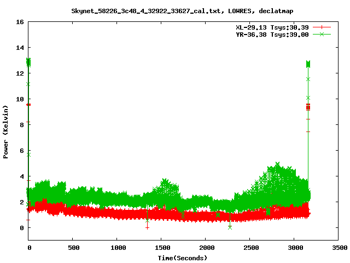
Task: Click the x-axis tick label 3500
Action: [340, 248]
